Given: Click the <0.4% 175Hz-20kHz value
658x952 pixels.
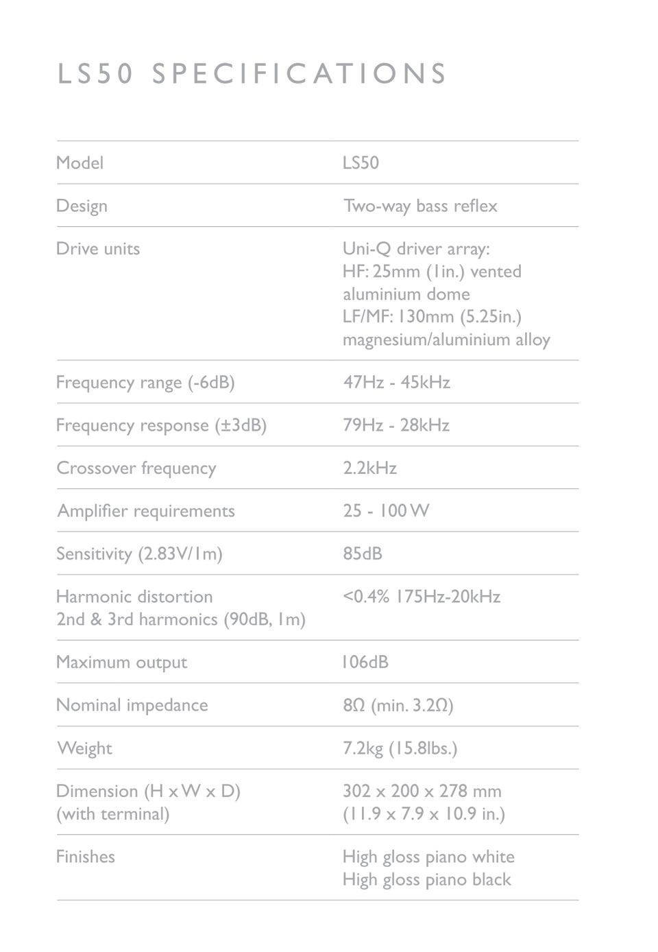Looking at the screenshot, I should (x=422, y=597).
